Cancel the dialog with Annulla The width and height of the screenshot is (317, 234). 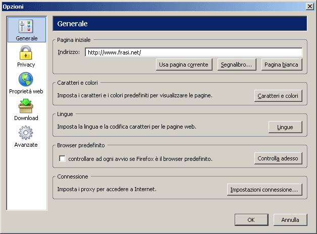[x=290, y=219]
